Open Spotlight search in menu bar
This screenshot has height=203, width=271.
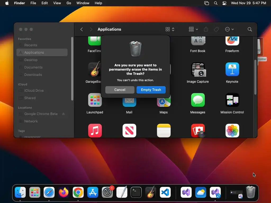216,3
